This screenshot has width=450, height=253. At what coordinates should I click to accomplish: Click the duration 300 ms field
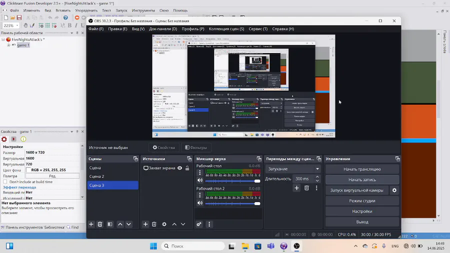(x=303, y=178)
